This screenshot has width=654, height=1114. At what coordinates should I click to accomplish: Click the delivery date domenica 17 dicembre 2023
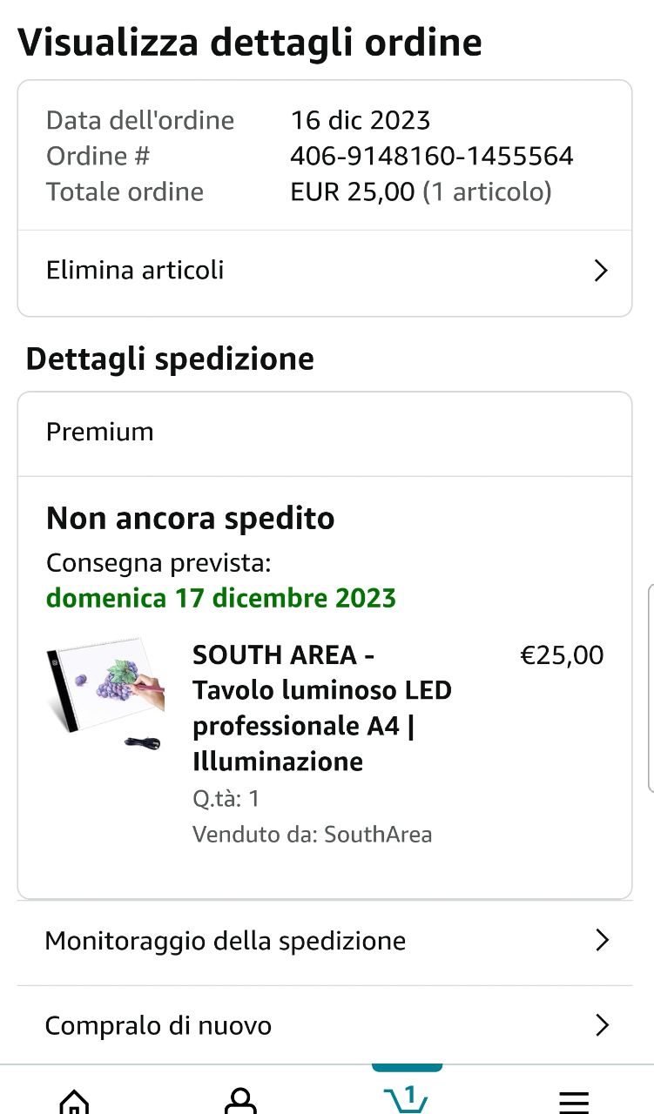point(220,599)
